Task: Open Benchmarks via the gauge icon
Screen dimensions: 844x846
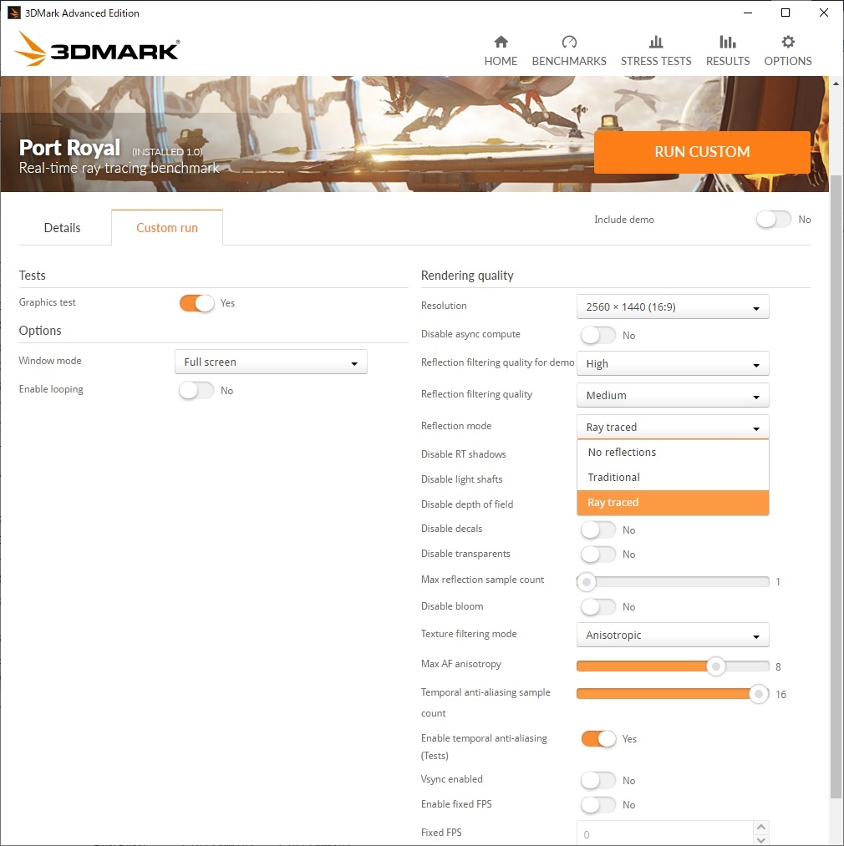Action: pyautogui.click(x=569, y=42)
